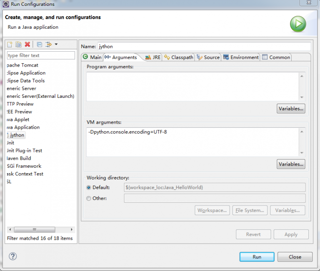320x271 pixels.
Task: Open the Common tab
Action: [x=276, y=57]
